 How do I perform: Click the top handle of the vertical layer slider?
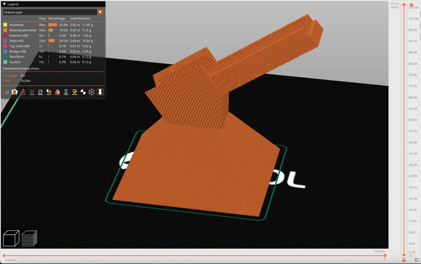click(x=404, y=5)
